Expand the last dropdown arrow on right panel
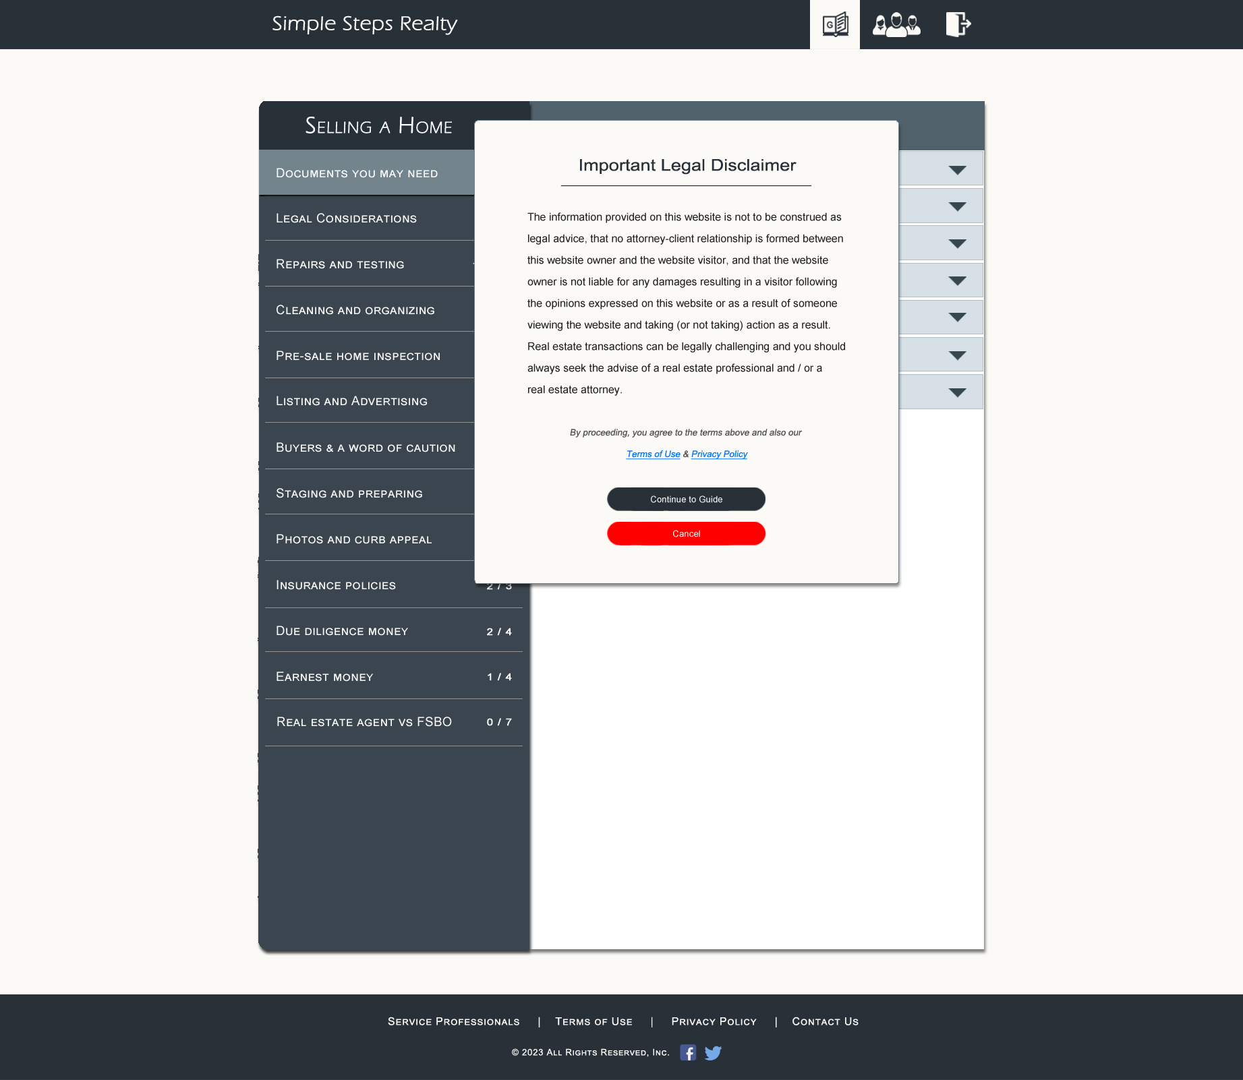This screenshot has width=1243, height=1080. click(957, 392)
